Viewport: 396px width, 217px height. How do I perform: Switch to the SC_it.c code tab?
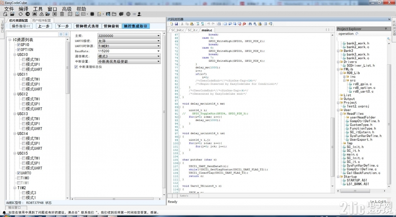[192, 30]
